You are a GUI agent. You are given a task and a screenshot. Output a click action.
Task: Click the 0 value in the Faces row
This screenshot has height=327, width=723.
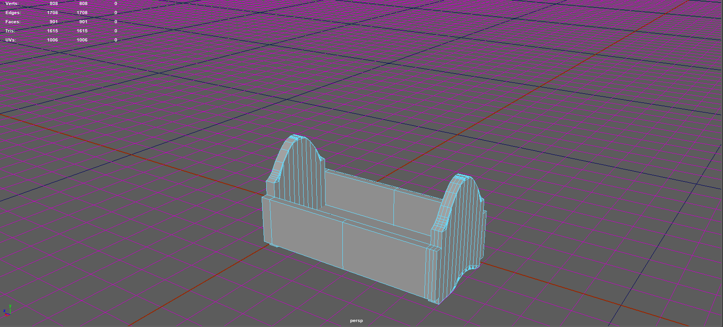[x=116, y=22]
